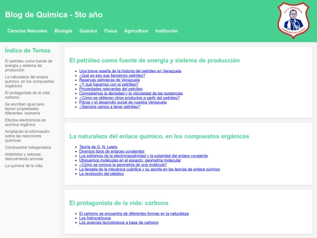
Task: Open sidebar topic La naturaleza del enlace químico
Action: click(x=29, y=81)
